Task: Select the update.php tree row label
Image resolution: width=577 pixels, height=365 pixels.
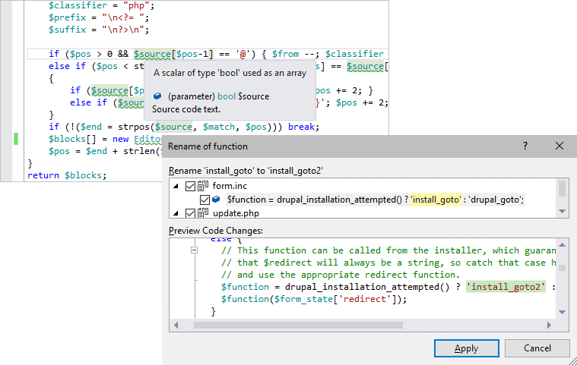Action: pos(236,213)
